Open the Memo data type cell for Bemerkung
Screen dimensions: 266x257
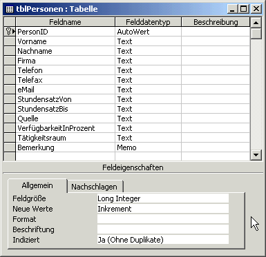pyautogui.click(x=148, y=147)
